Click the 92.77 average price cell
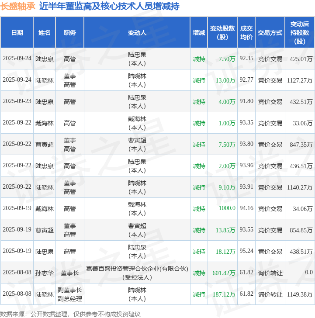Image resolution: width=315 pixels, height=318 pixels. [x=246, y=79]
